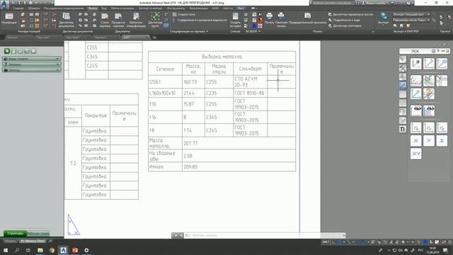Click UCS at object green-dot icon
Image resolution: width=453 pixels, height=255 pixels.
click(x=415, y=64)
